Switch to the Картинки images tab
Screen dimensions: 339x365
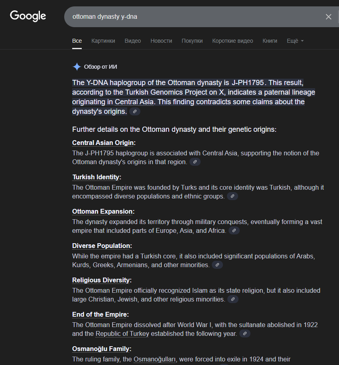103,41
